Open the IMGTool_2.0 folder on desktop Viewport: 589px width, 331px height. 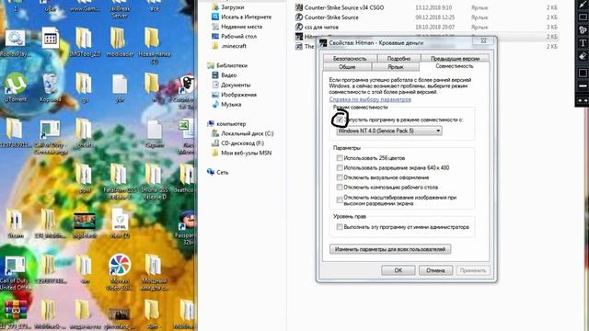(85, 42)
